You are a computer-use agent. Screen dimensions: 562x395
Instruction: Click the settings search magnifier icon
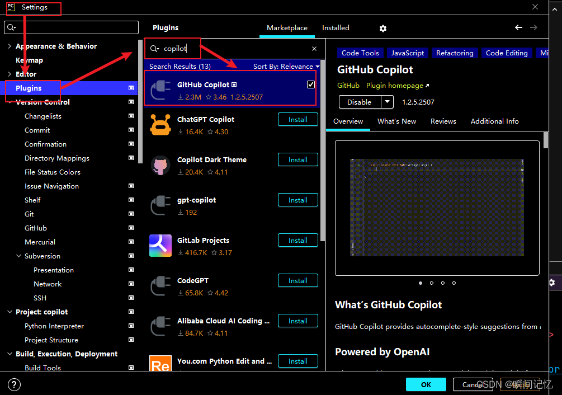click(11, 27)
